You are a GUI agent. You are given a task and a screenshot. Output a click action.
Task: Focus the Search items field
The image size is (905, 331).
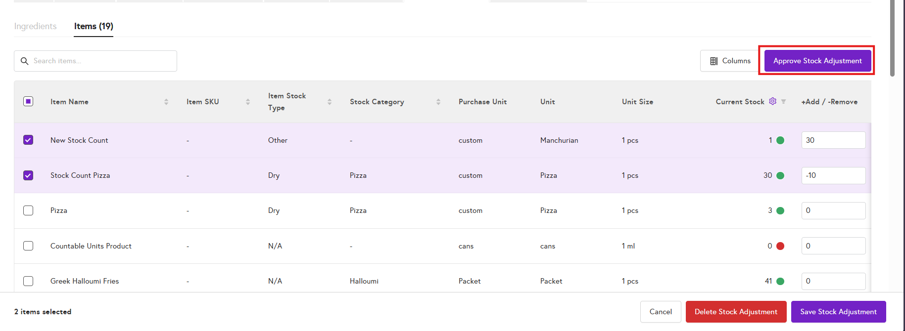[x=101, y=61]
